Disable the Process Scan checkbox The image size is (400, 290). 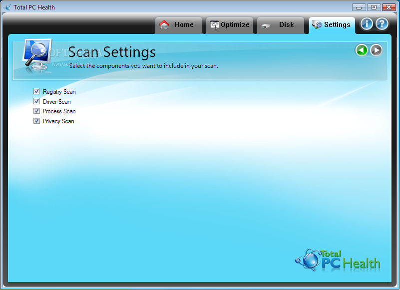coord(37,111)
